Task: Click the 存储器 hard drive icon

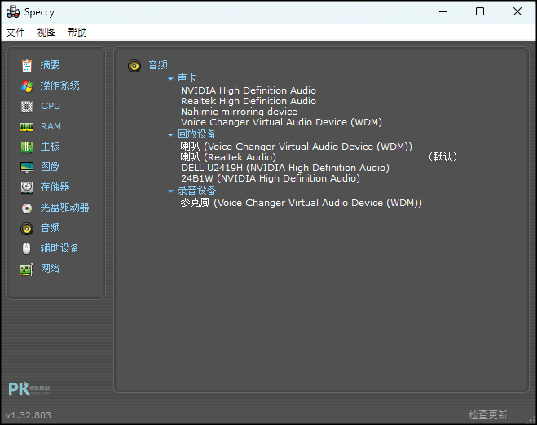Action: [27, 187]
